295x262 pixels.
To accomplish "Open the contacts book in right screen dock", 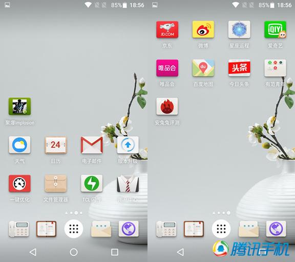I will (x=194, y=229).
